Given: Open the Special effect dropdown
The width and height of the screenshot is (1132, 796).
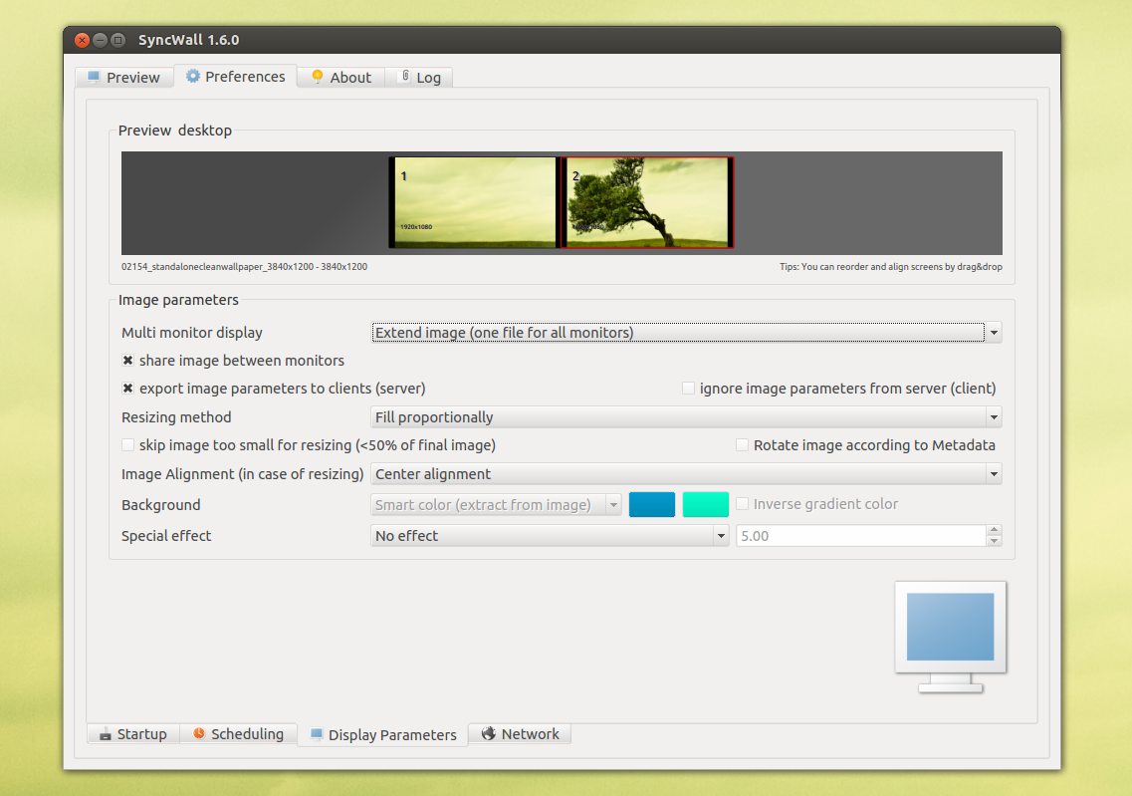Looking at the screenshot, I should click(x=551, y=536).
